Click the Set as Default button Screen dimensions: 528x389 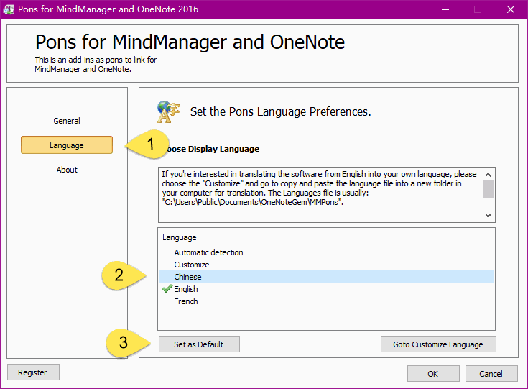click(199, 344)
